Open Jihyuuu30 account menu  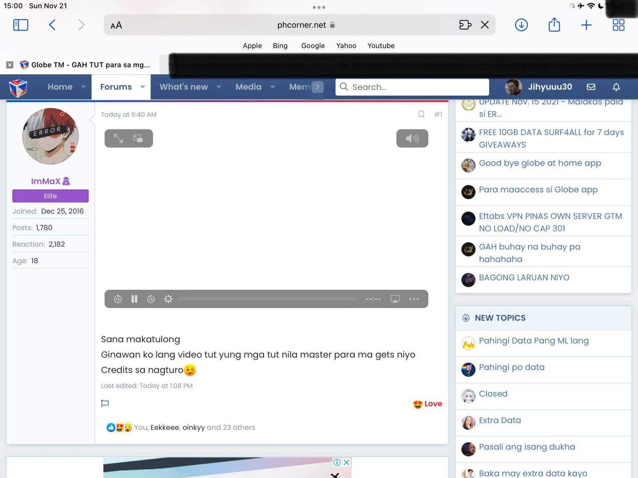coord(539,87)
